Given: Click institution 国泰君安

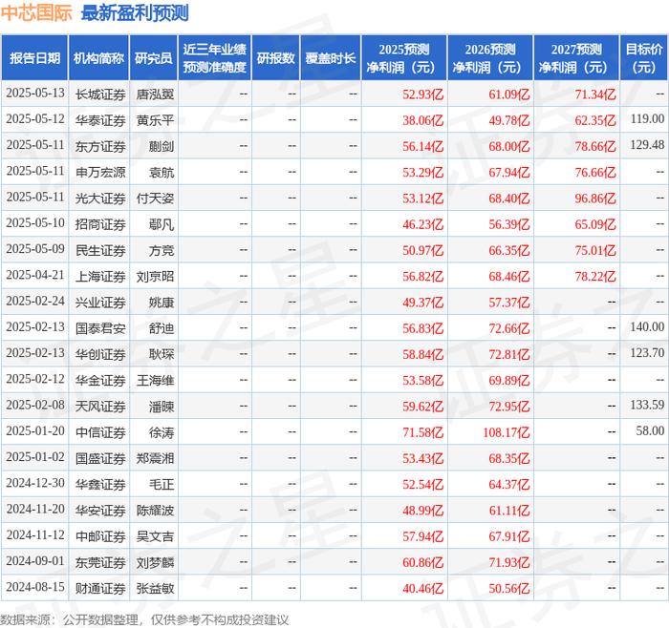Looking at the screenshot, I should tap(100, 328).
